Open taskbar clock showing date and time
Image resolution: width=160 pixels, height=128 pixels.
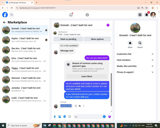point(149,125)
